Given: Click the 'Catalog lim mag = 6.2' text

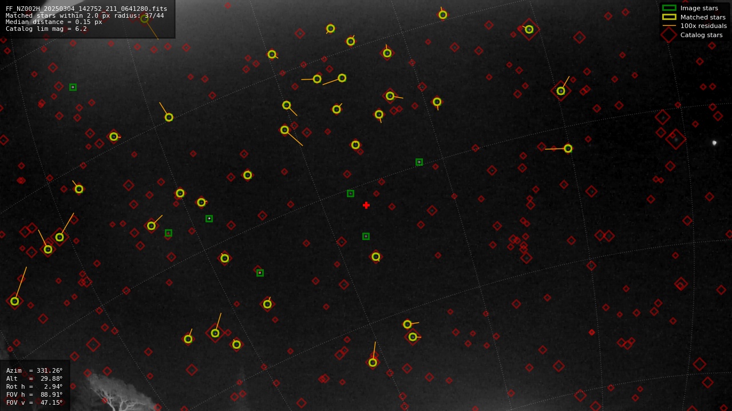Looking at the screenshot, I should pos(46,29).
